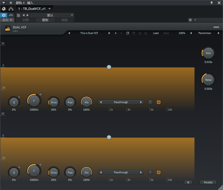Select state B
This screenshot has height=190, width=223.
click(121, 33)
